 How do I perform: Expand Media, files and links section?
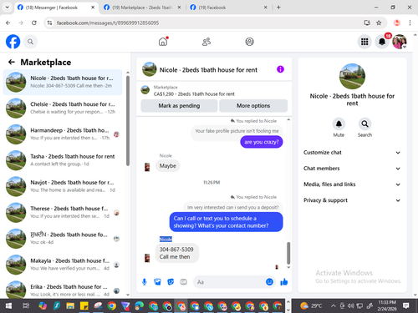pos(352,184)
